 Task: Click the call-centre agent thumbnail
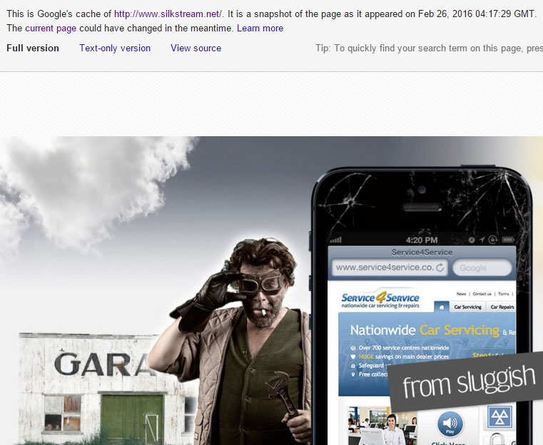(x=382, y=426)
